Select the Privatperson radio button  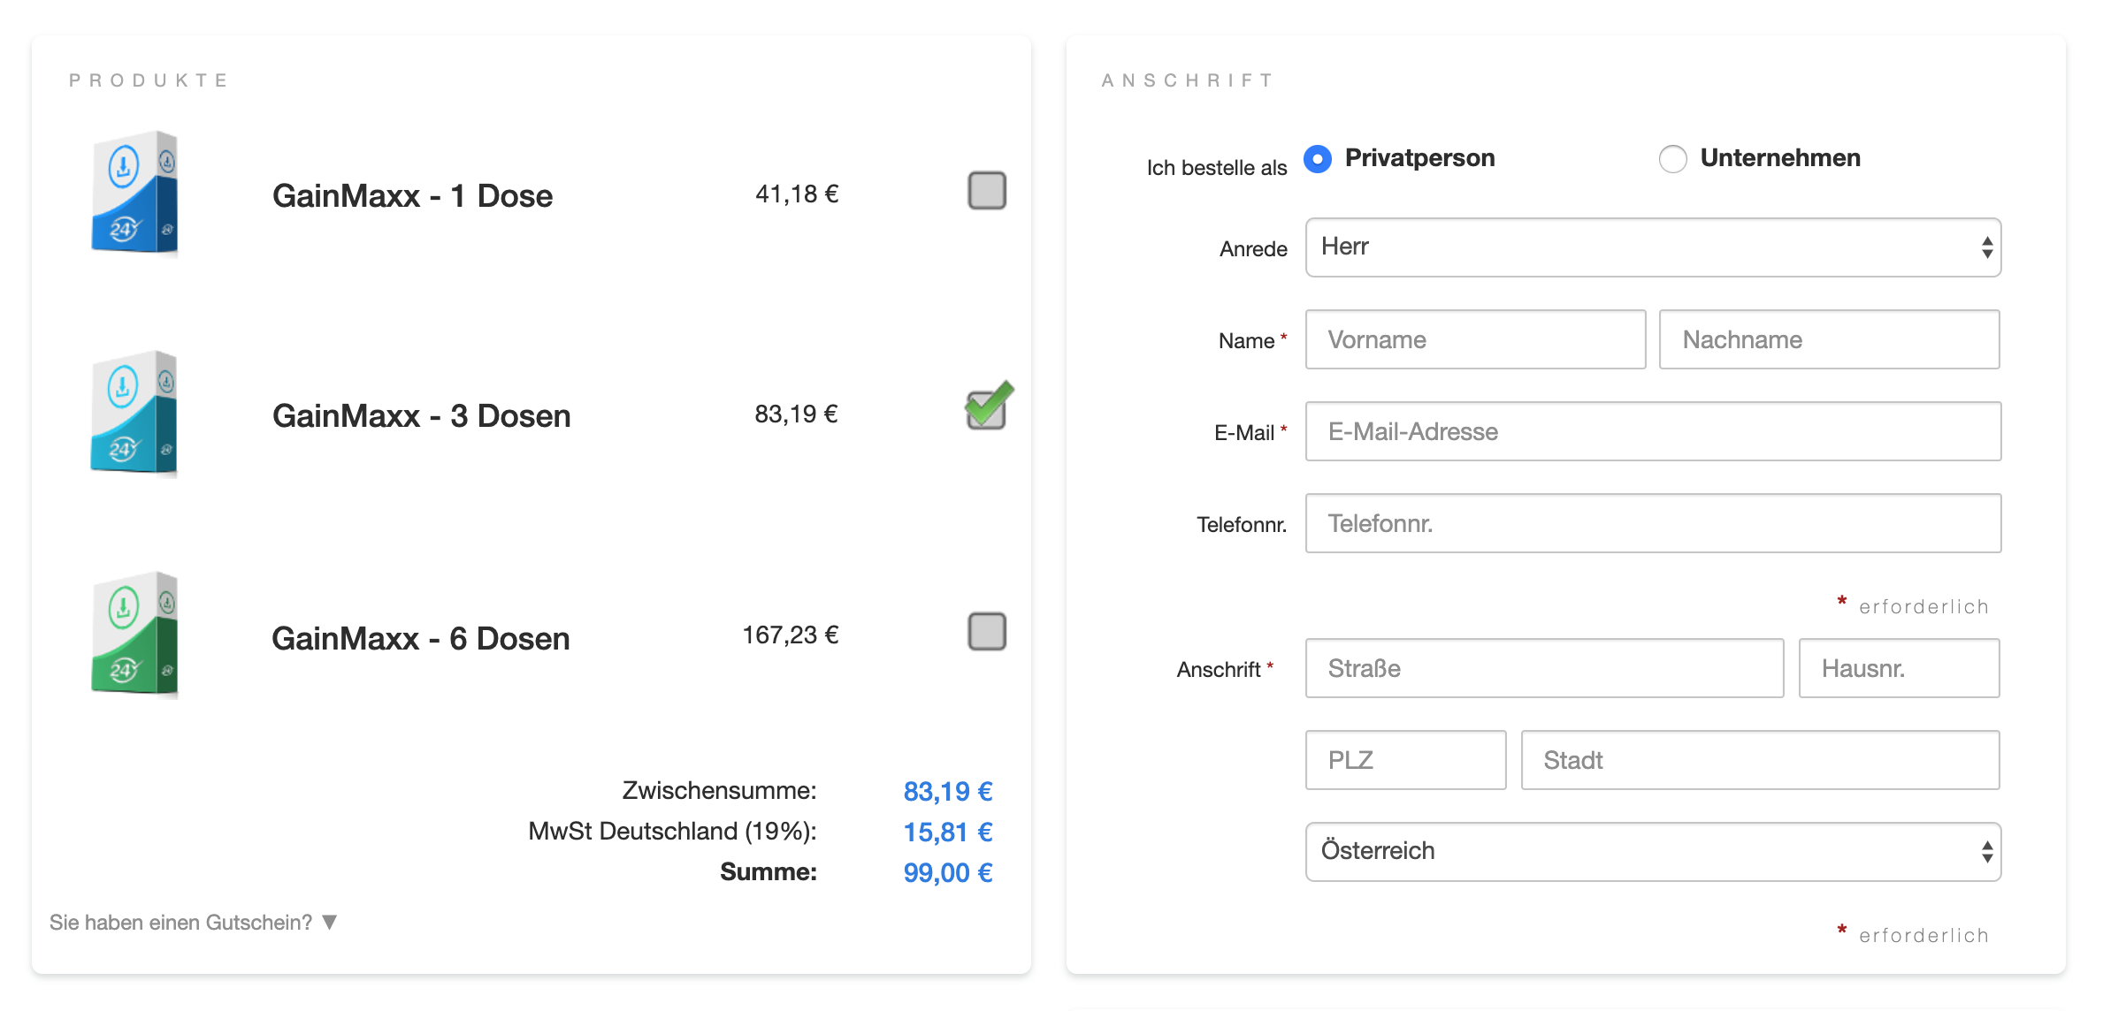[1318, 159]
